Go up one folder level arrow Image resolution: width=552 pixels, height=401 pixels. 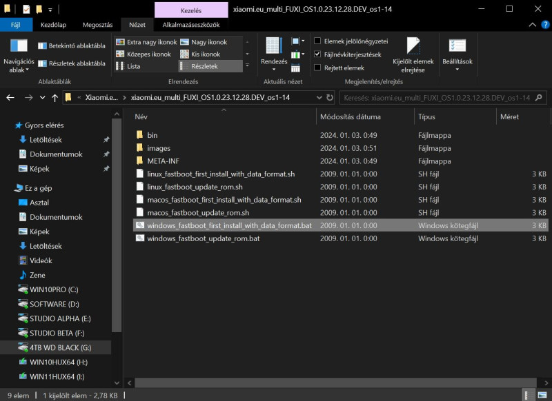[55, 98]
